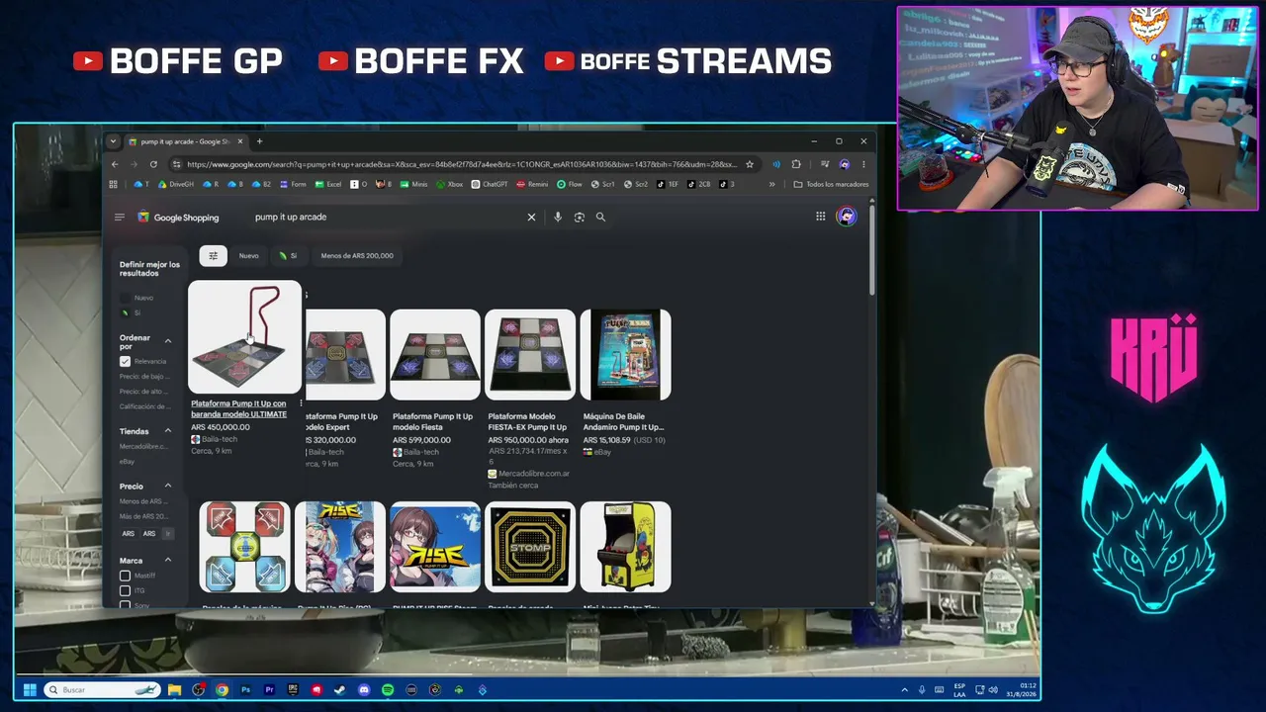Screen dimensions: 1266x712
Task: Open the Xbox bookmark
Action: (x=448, y=184)
